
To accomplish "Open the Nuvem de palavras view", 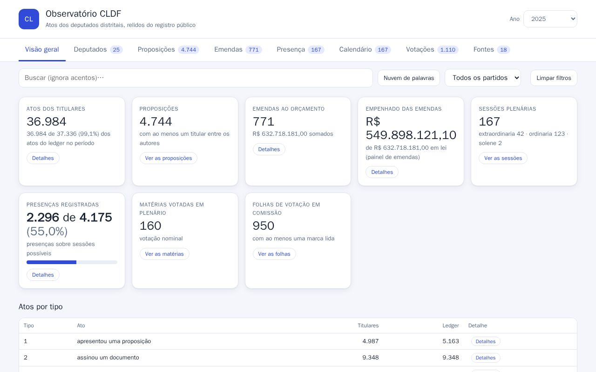I will point(409,78).
